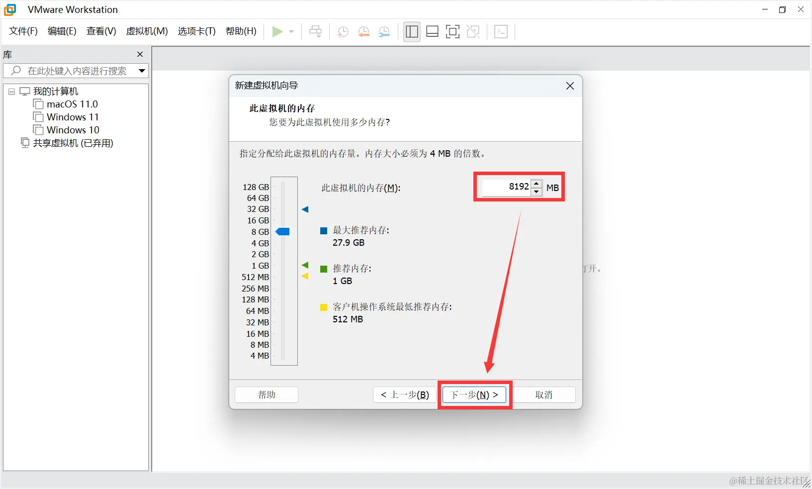Click the VMware Workstation app logo
Image resolution: width=812 pixels, height=489 pixels.
coord(10,9)
